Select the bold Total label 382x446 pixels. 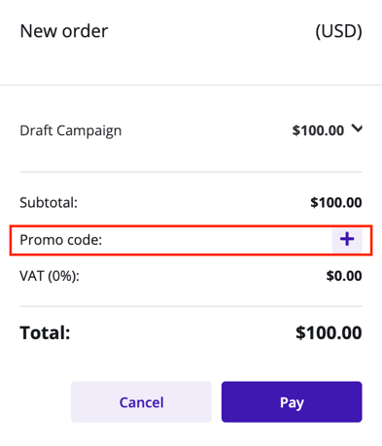pos(45,333)
